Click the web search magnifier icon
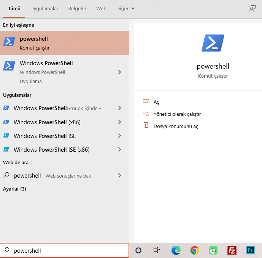The height and width of the screenshot is (258, 262). pos(6,175)
